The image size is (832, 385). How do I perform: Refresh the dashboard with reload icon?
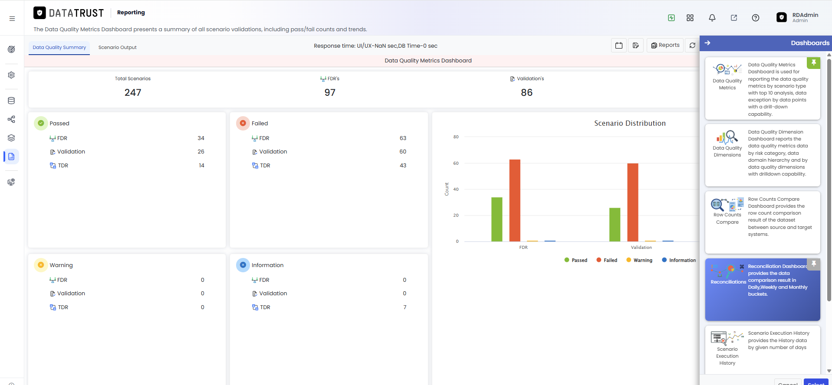click(x=692, y=45)
